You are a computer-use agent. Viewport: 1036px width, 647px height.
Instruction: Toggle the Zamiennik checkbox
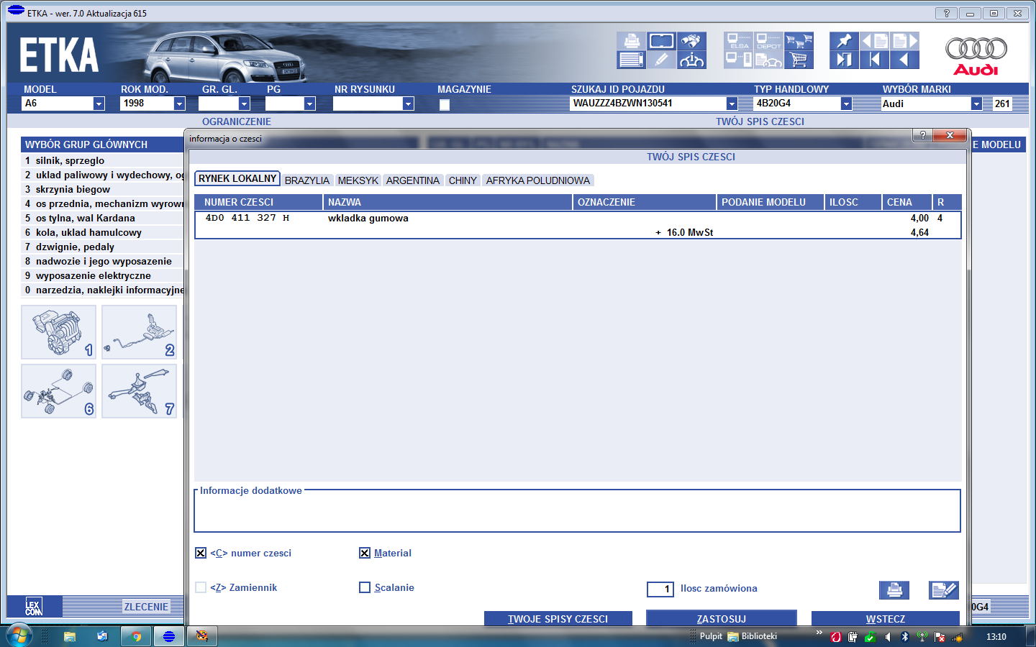coord(201,587)
